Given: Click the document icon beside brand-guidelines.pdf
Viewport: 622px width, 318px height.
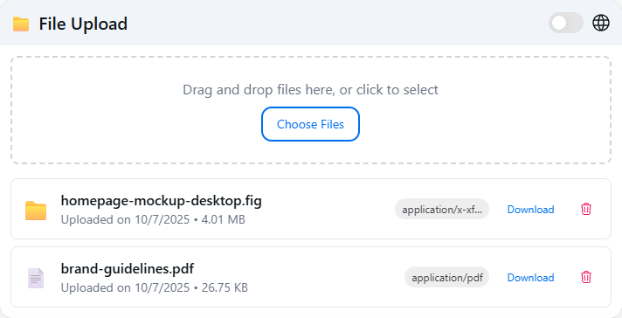Looking at the screenshot, I should pos(36,278).
